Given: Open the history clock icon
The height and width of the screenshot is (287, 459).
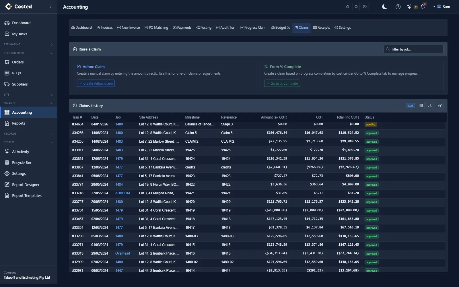Looking at the screenshot, I should pos(365,7).
